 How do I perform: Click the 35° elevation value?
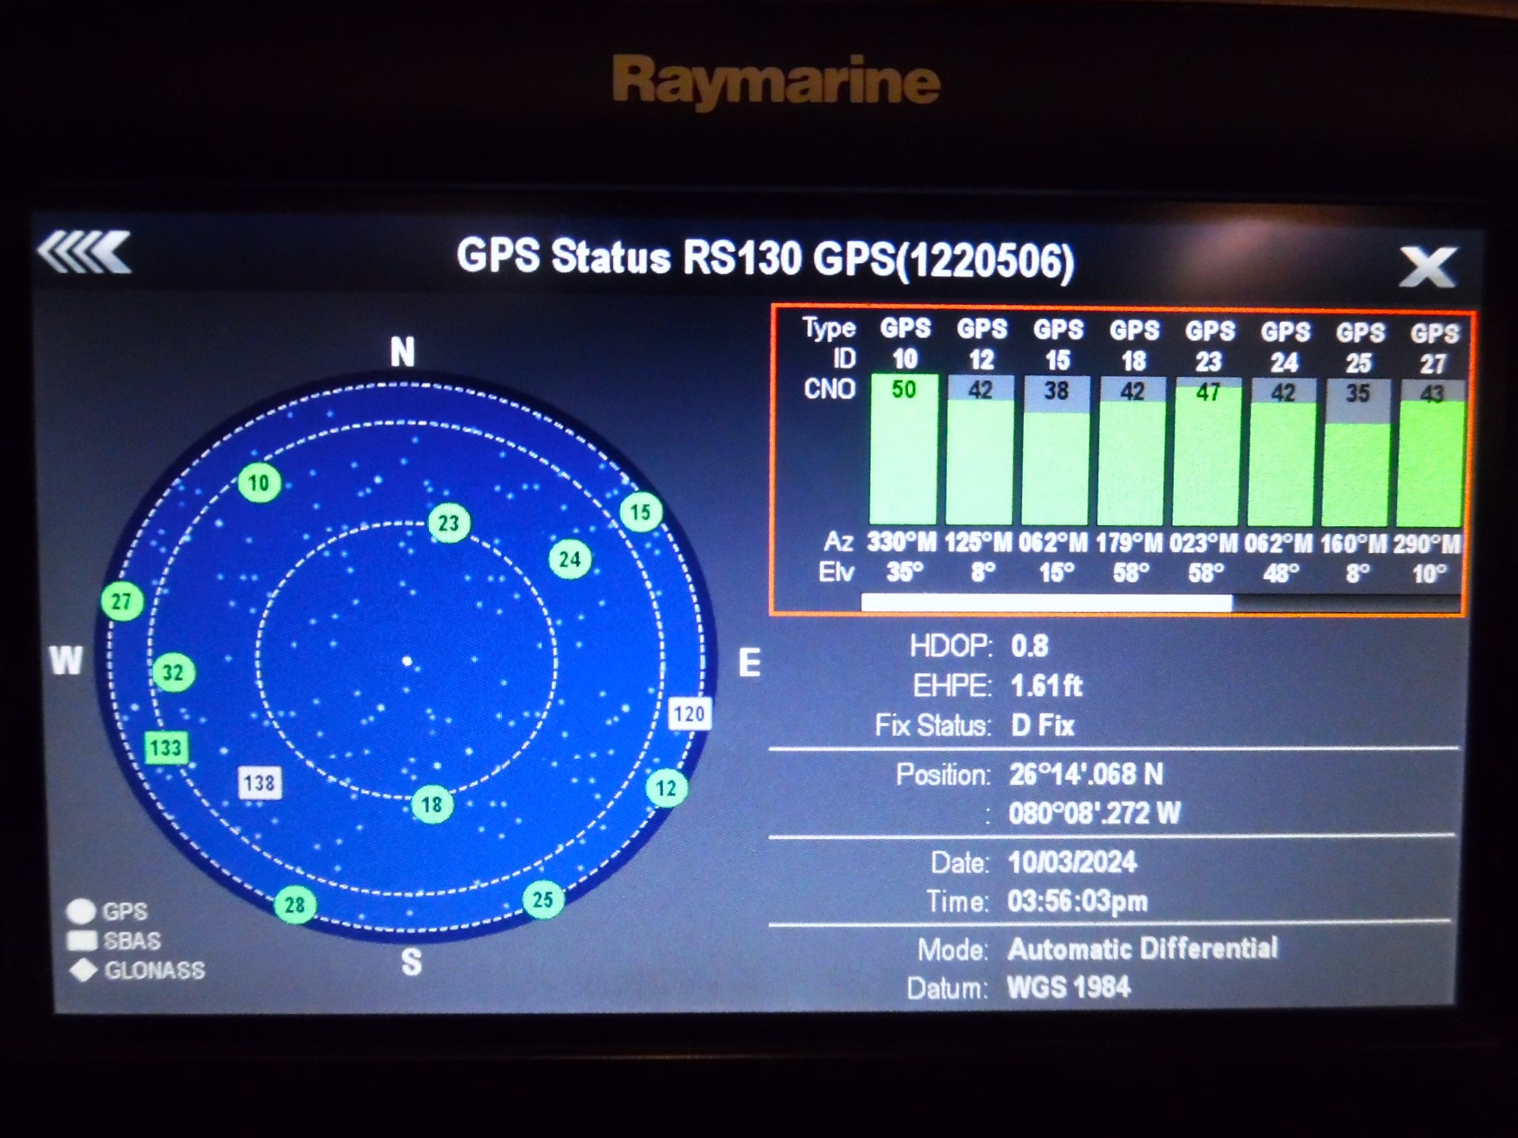point(904,572)
